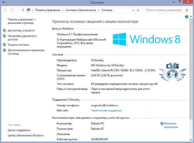Click scrollbar down arrow
Image resolution: width=194 pixels, height=143 pixels.
point(191,140)
